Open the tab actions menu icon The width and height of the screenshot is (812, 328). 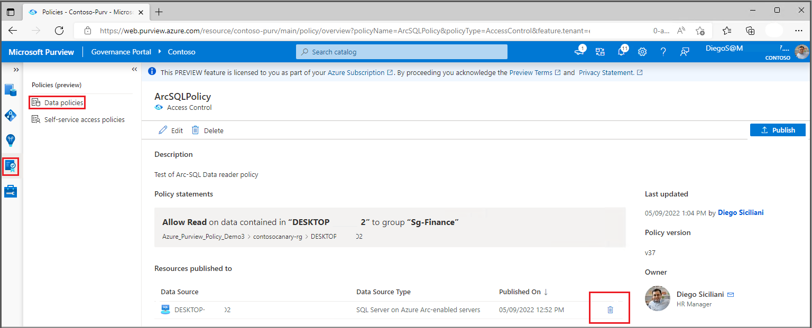11,12
